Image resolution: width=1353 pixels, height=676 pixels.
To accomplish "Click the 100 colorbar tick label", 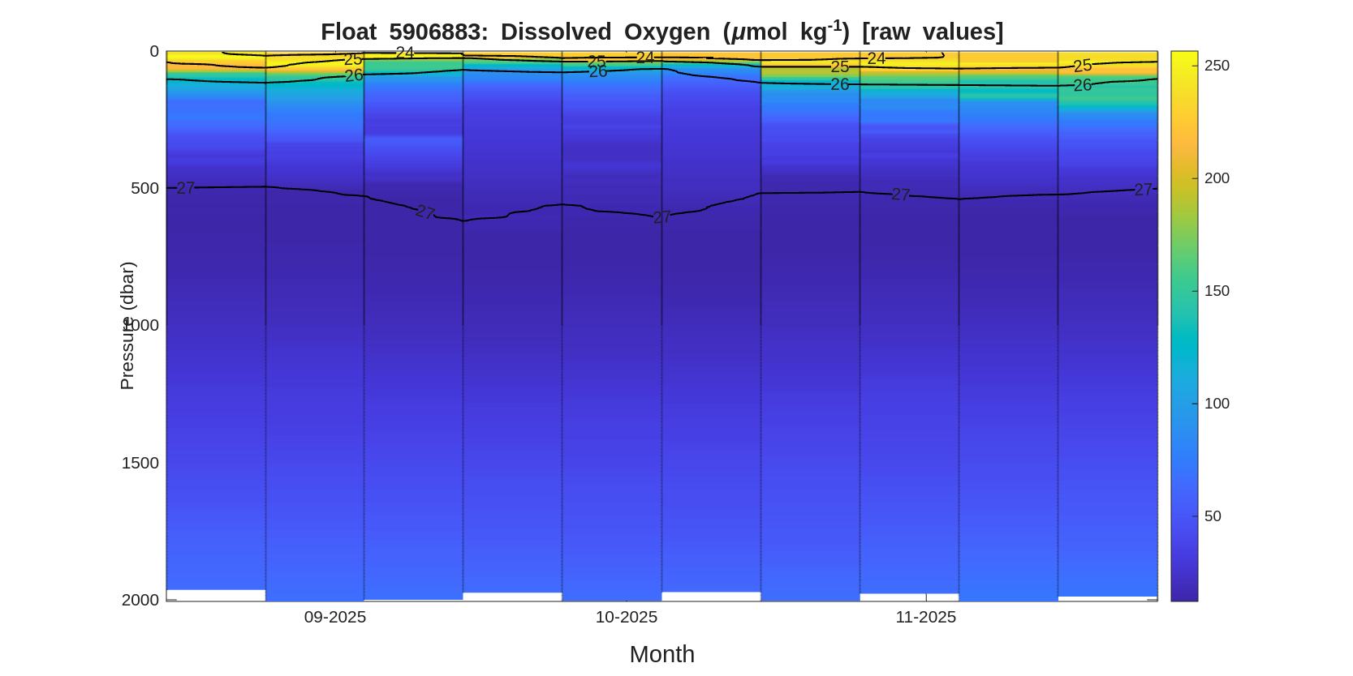I will [x=1217, y=404].
